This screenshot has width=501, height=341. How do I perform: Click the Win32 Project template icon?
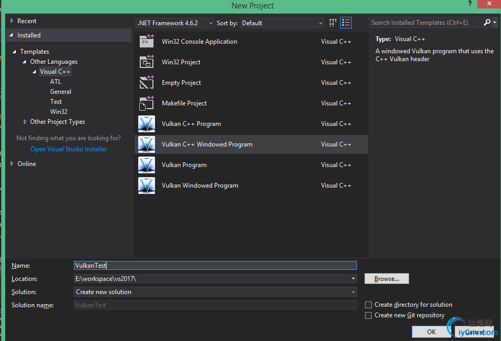(147, 62)
